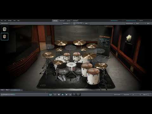Screen dimensions: 152x114
Task: Toggle loop playback in the transport
Action: coord(55,95)
